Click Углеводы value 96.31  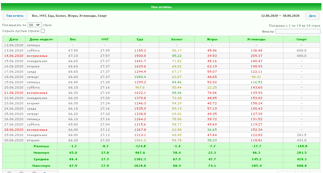(x=257, y=77)
